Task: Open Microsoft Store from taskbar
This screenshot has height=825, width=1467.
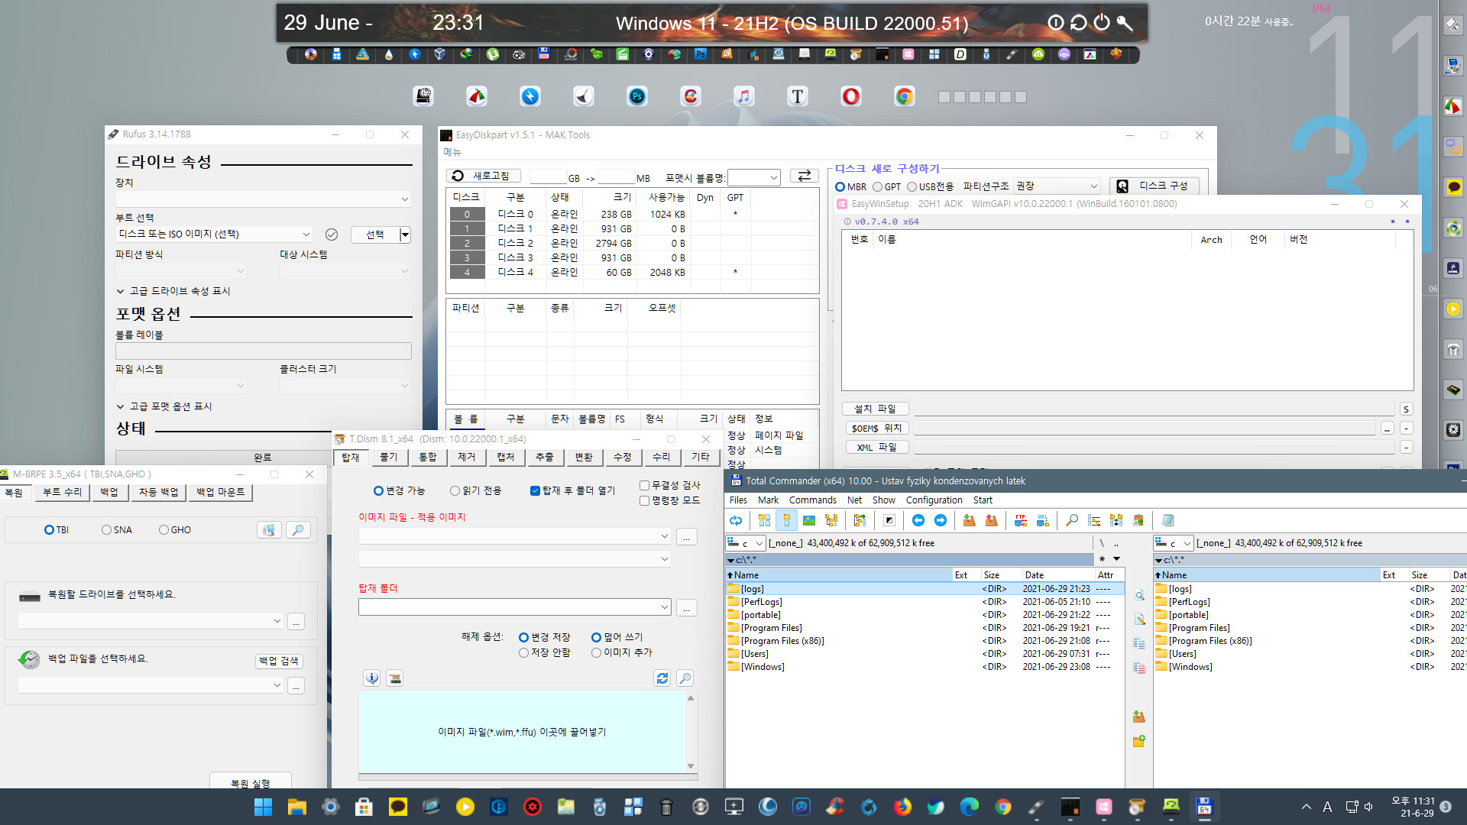Action: pyautogui.click(x=364, y=807)
